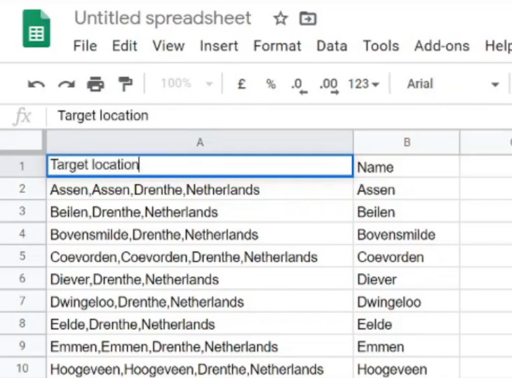Open the File menu
The height and width of the screenshot is (378, 512).
(x=85, y=46)
